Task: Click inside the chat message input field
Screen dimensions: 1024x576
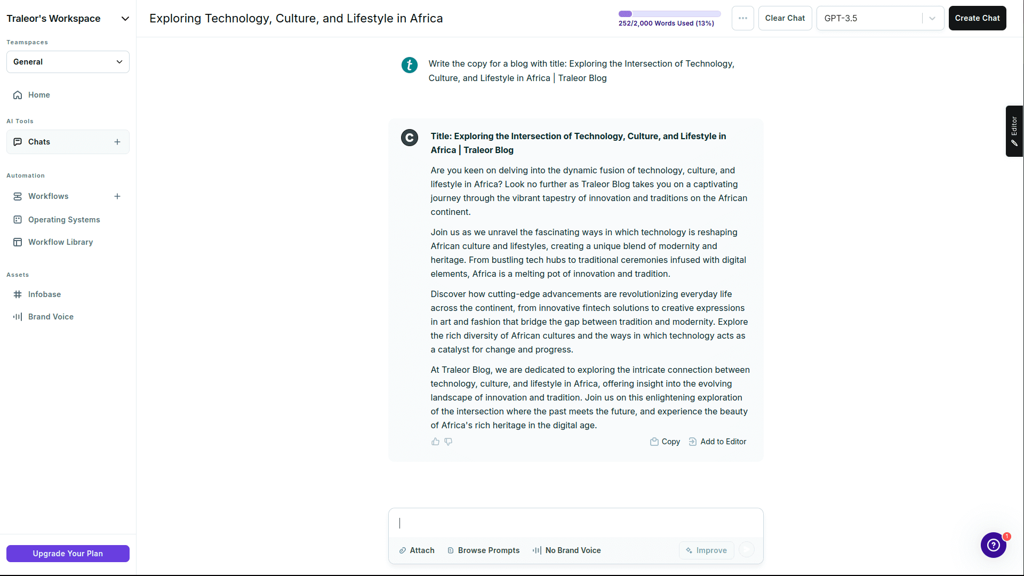Action: click(x=575, y=523)
